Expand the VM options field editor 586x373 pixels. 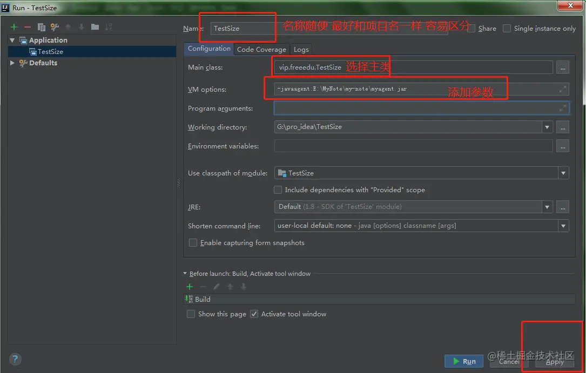[x=562, y=89]
